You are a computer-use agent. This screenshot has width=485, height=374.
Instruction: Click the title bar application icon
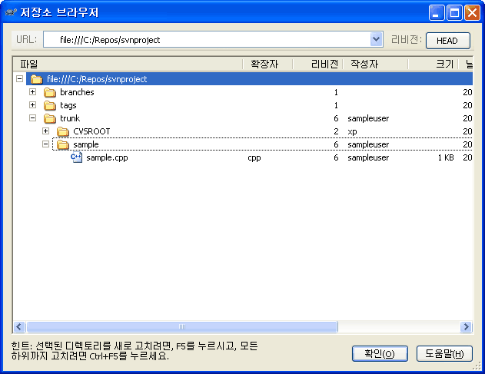click(11, 13)
